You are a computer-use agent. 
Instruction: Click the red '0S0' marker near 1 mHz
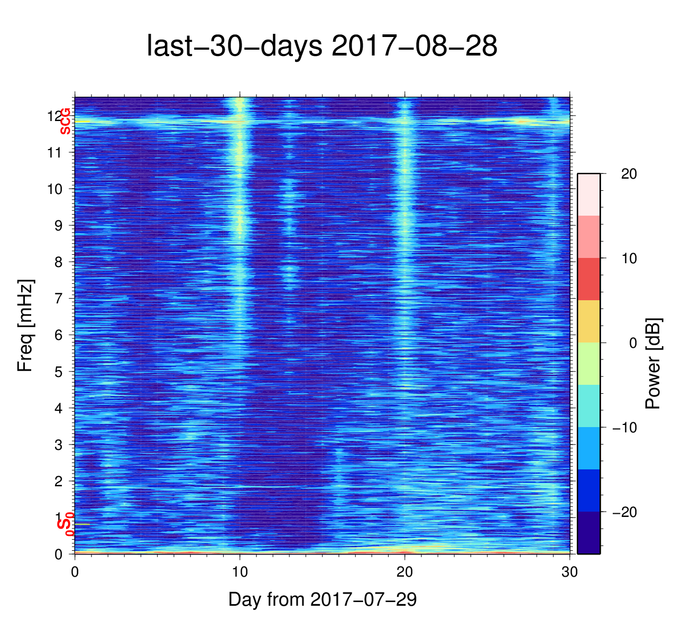[66, 524]
